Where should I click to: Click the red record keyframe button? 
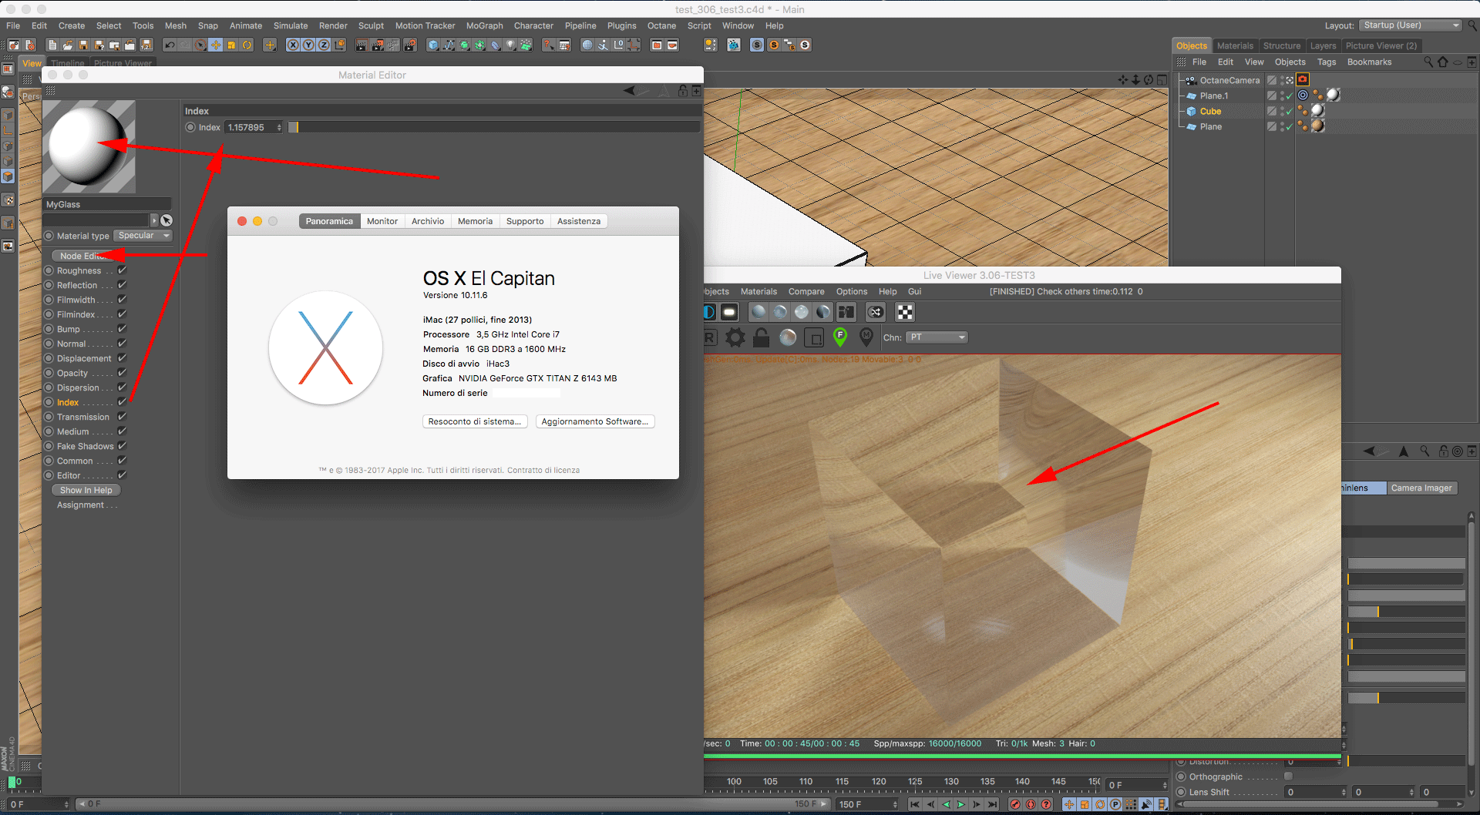(x=1015, y=804)
